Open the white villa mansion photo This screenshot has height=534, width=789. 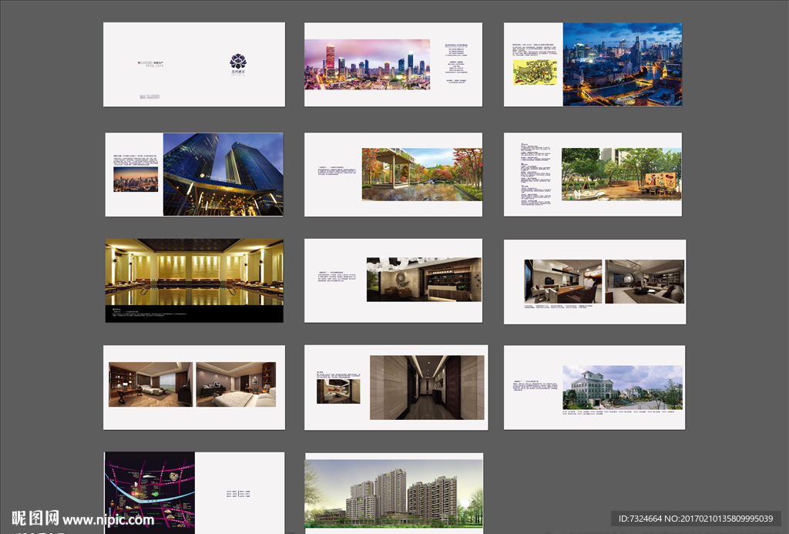(623, 388)
